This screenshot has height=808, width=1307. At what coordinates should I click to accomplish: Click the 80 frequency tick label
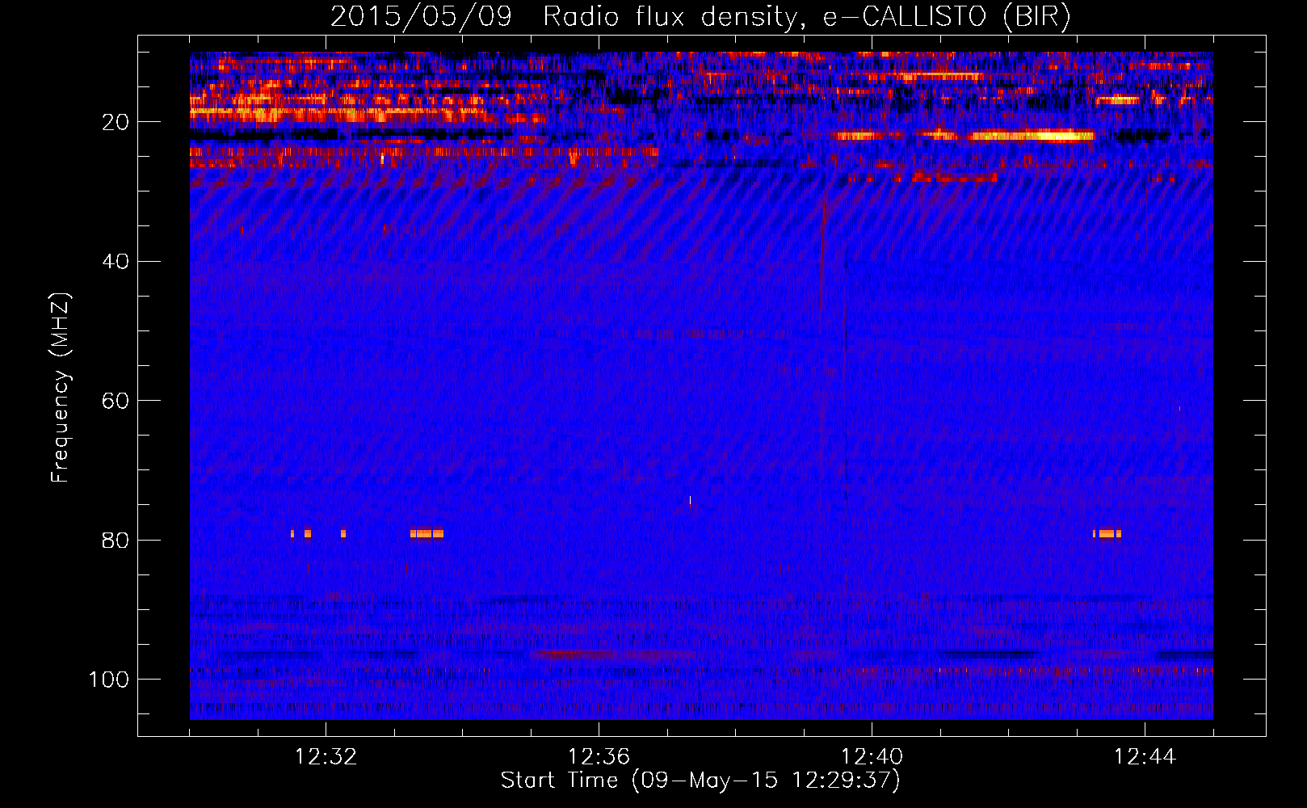coord(116,540)
